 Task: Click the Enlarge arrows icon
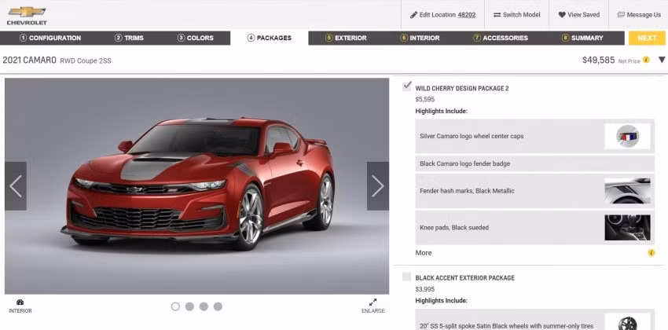tap(373, 302)
